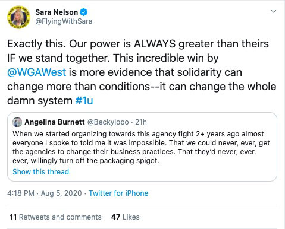
Task: Open Sara Nelson's profile avatar
Action: pyautogui.click(x=18, y=17)
